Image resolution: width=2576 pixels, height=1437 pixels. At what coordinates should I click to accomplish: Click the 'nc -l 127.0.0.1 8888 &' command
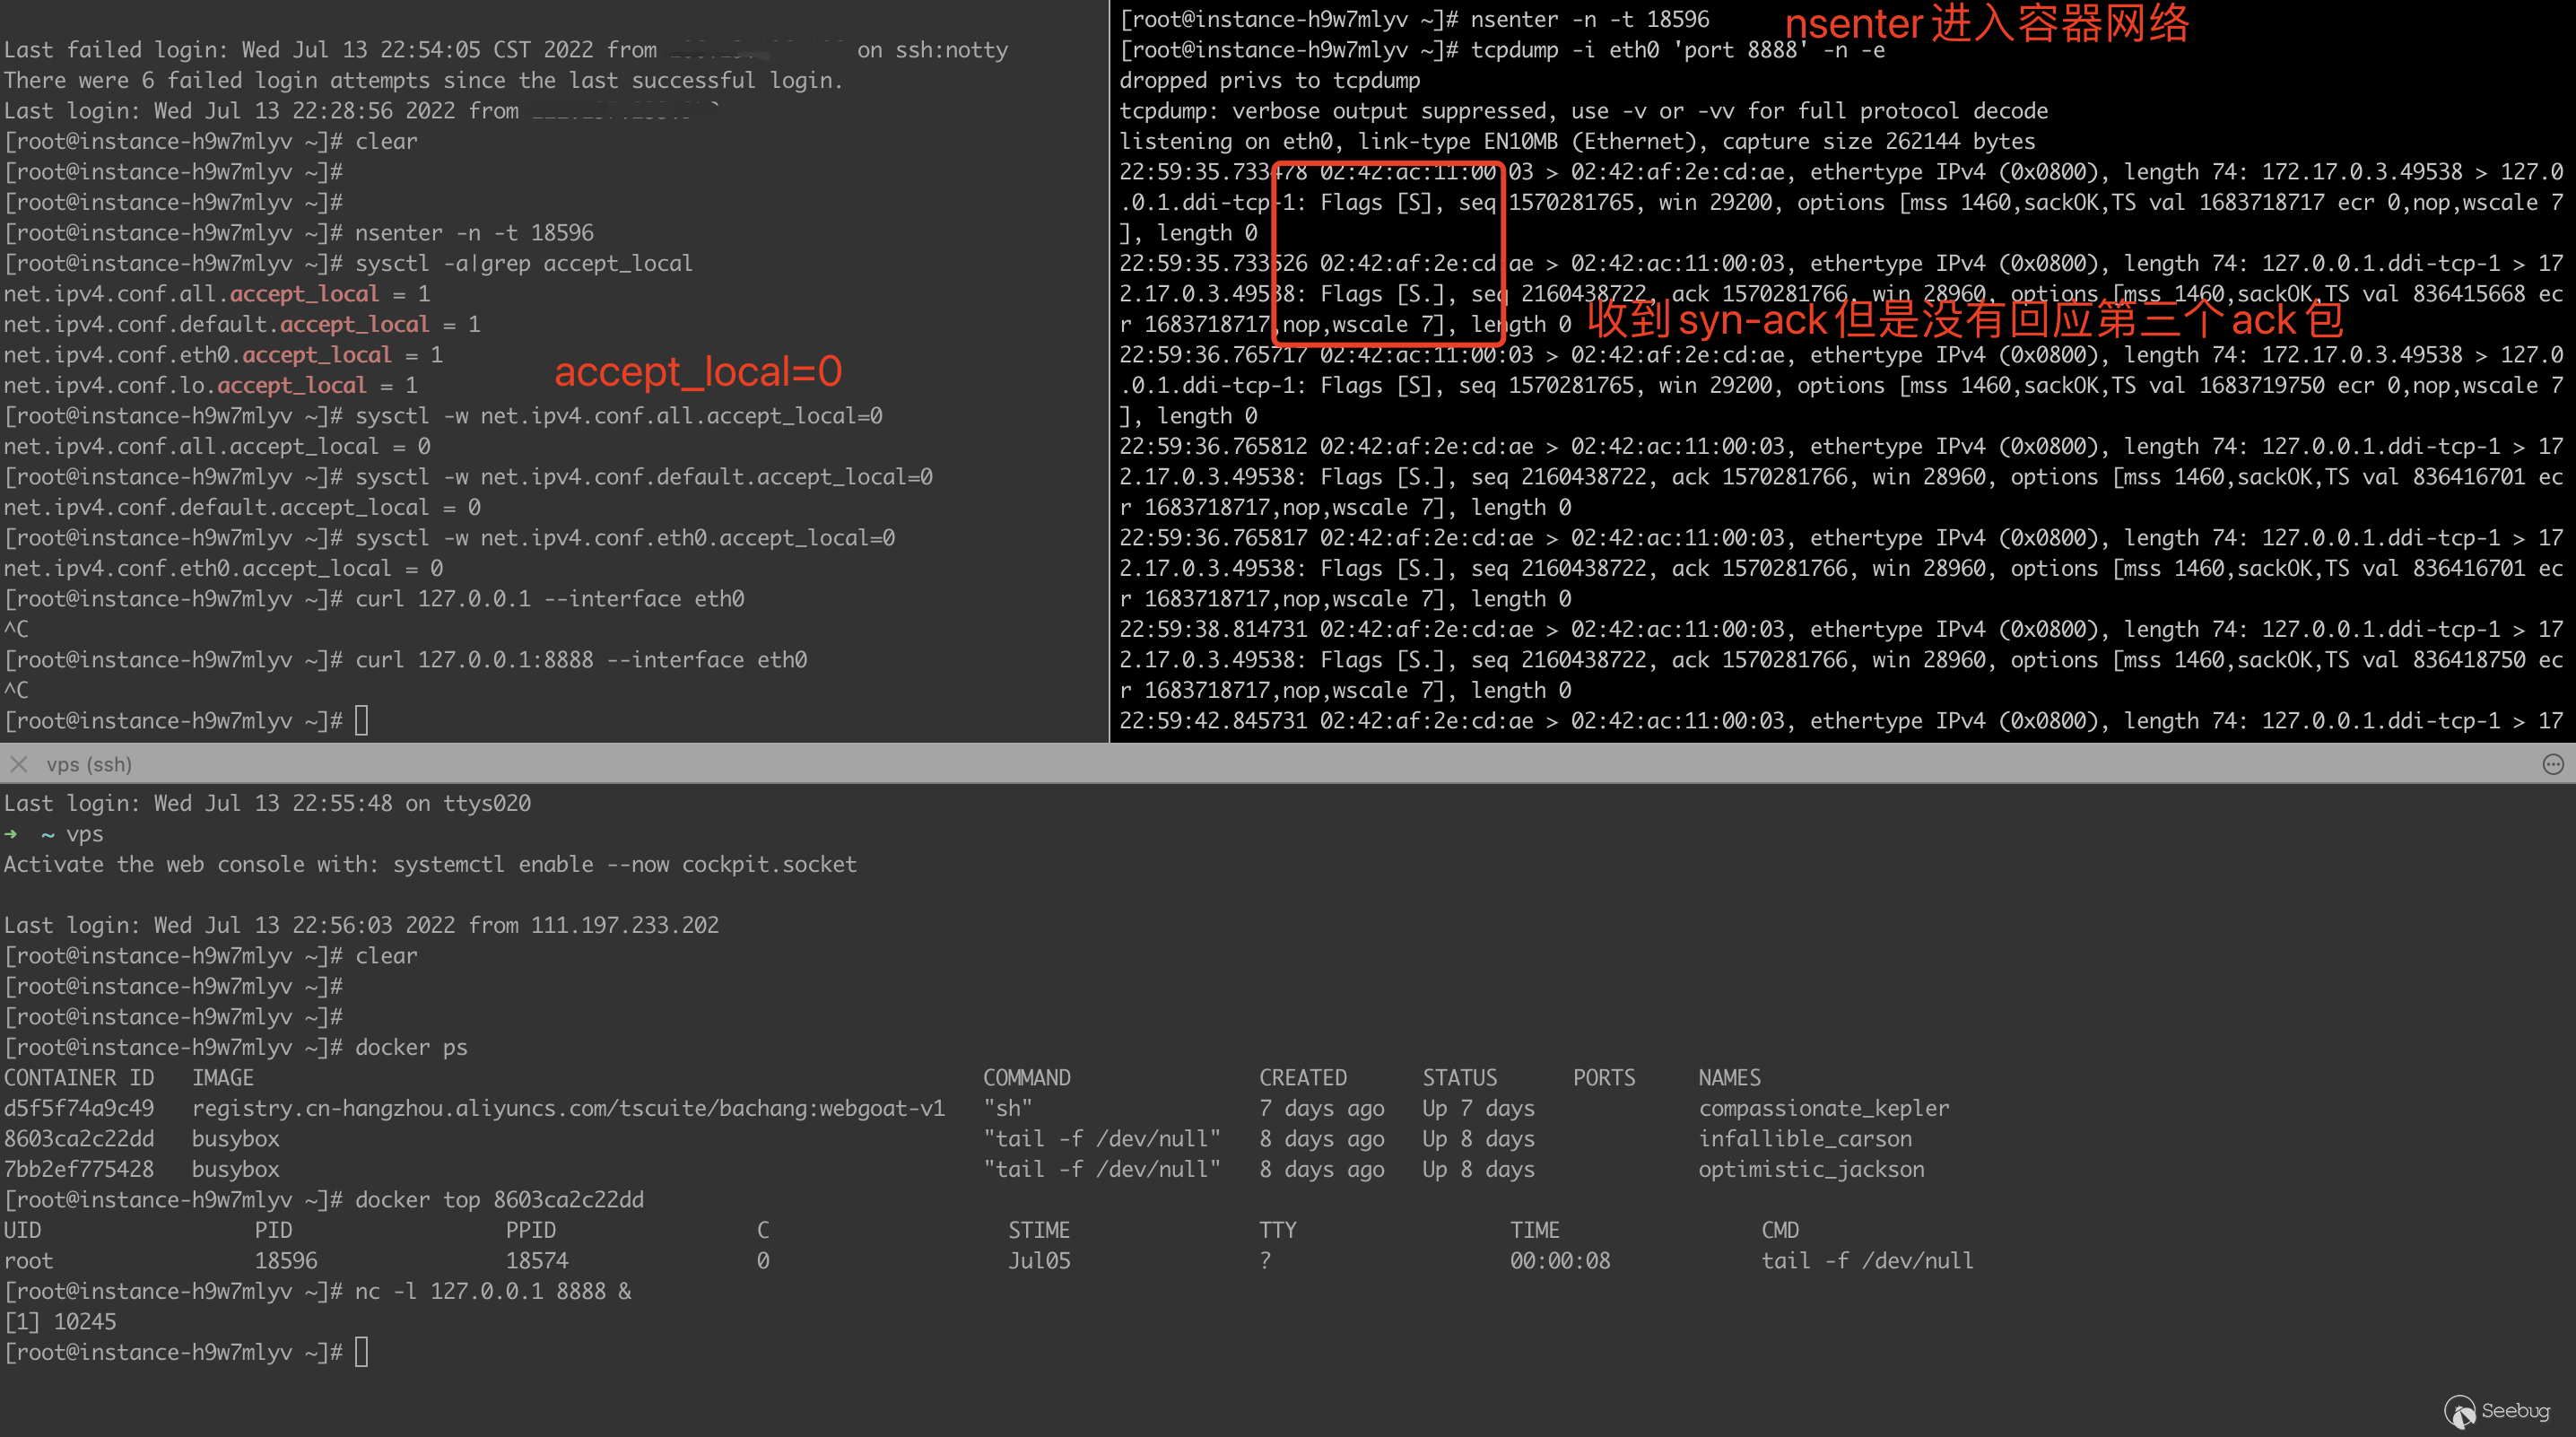point(493,1291)
